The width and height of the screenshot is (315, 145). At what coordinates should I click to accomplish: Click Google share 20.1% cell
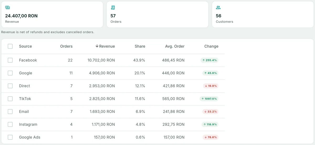(140, 73)
